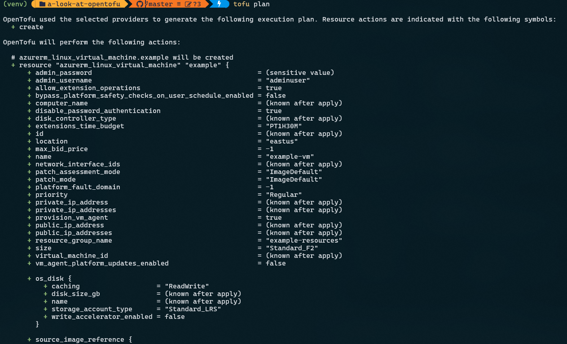Viewport: 567px width, 344px height.
Task: Click disable_password_authentication attribute
Action: point(98,111)
